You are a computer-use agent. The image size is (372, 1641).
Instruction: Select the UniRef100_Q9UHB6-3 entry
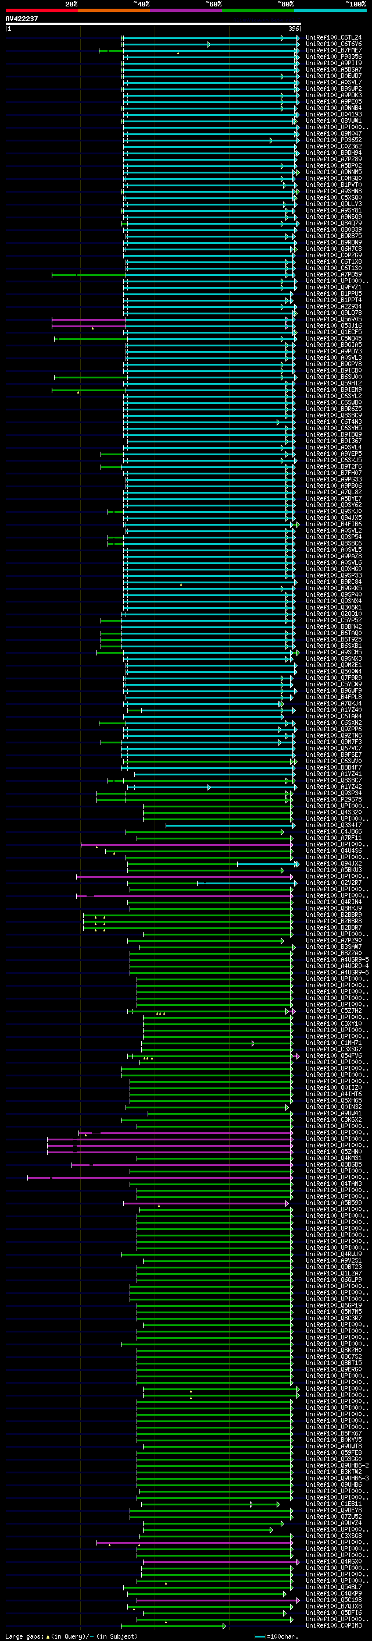coord(337,1479)
